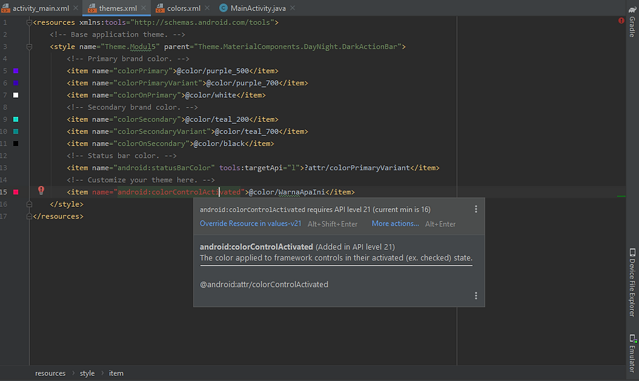Image resolution: width=639 pixels, height=381 pixels.
Task: Open the documentation popup's lower three-dot menu
Action: [x=475, y=296]
